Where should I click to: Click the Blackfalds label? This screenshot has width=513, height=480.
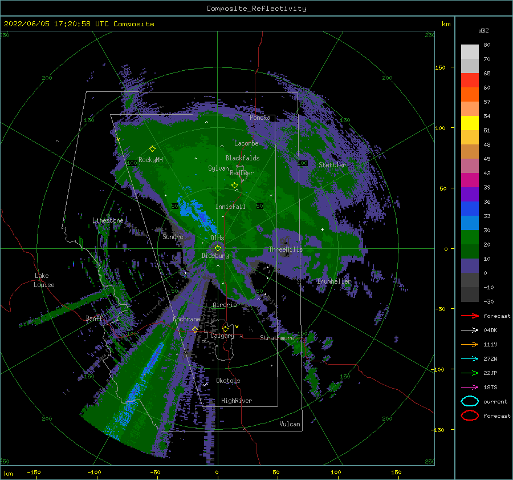click(x=242, y=158)
